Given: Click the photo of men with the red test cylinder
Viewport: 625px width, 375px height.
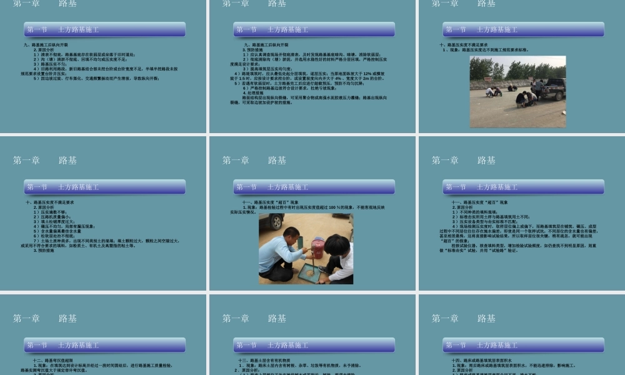Looking at the screenshot, I should tap(306, 249).
